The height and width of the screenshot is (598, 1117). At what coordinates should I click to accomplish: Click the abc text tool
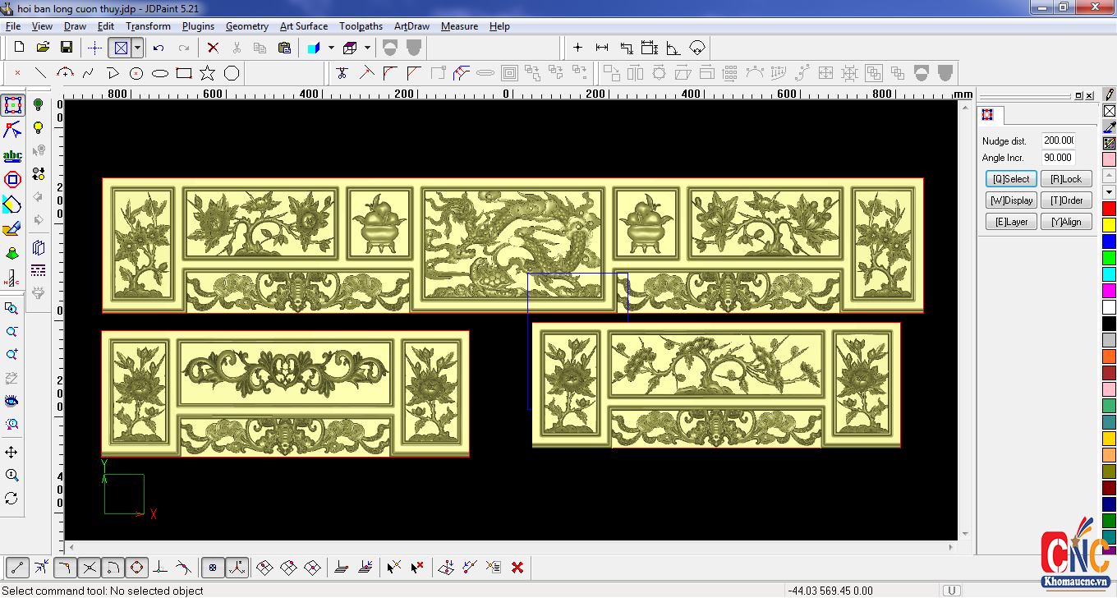[x=12, y=155]
